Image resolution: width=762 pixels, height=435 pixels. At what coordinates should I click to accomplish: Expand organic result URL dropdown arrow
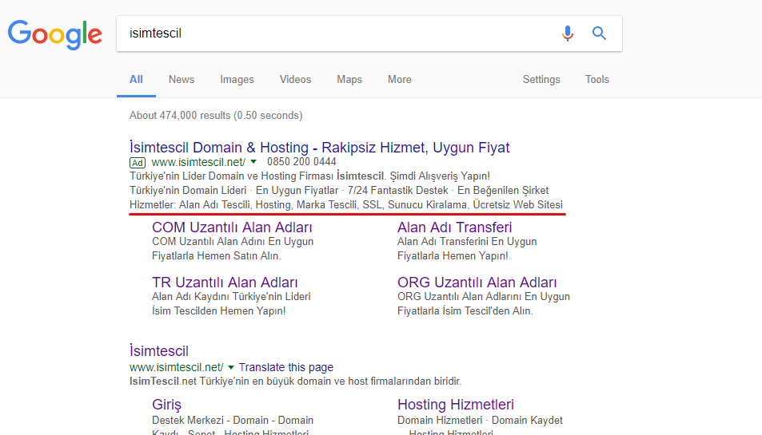231,368
